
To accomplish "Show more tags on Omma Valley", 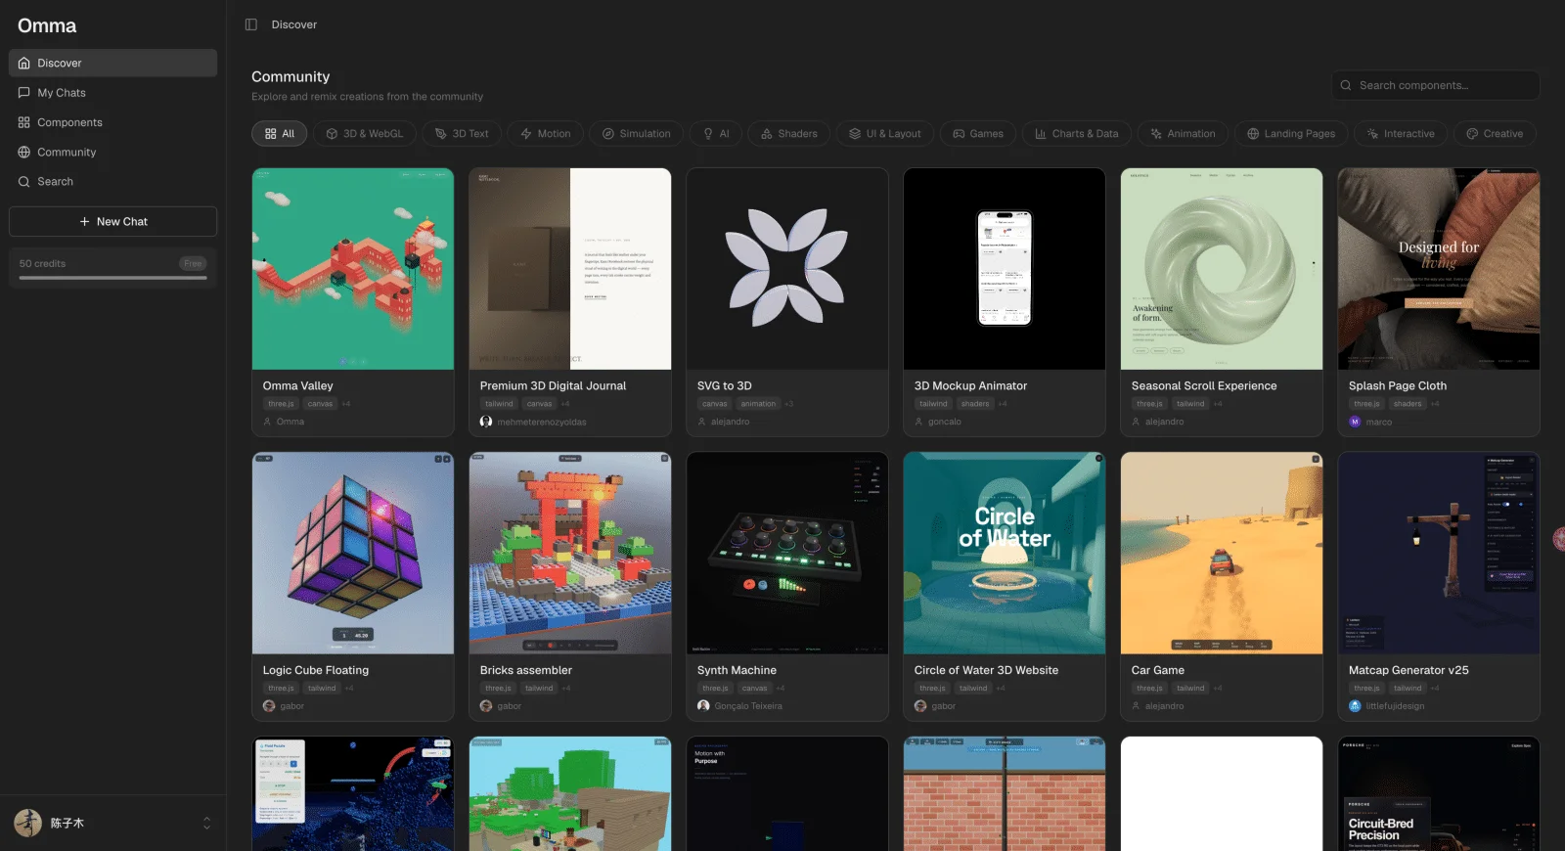I will pos(346,404).
